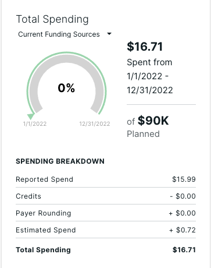211x268 pixels.
Task: Click the gray gauge arc
Action: coord(66,61)
